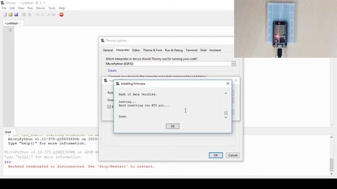Click the 'Hash of data verified.' log line
This screenshot has height=189, width=337.
tap(138, 94)
